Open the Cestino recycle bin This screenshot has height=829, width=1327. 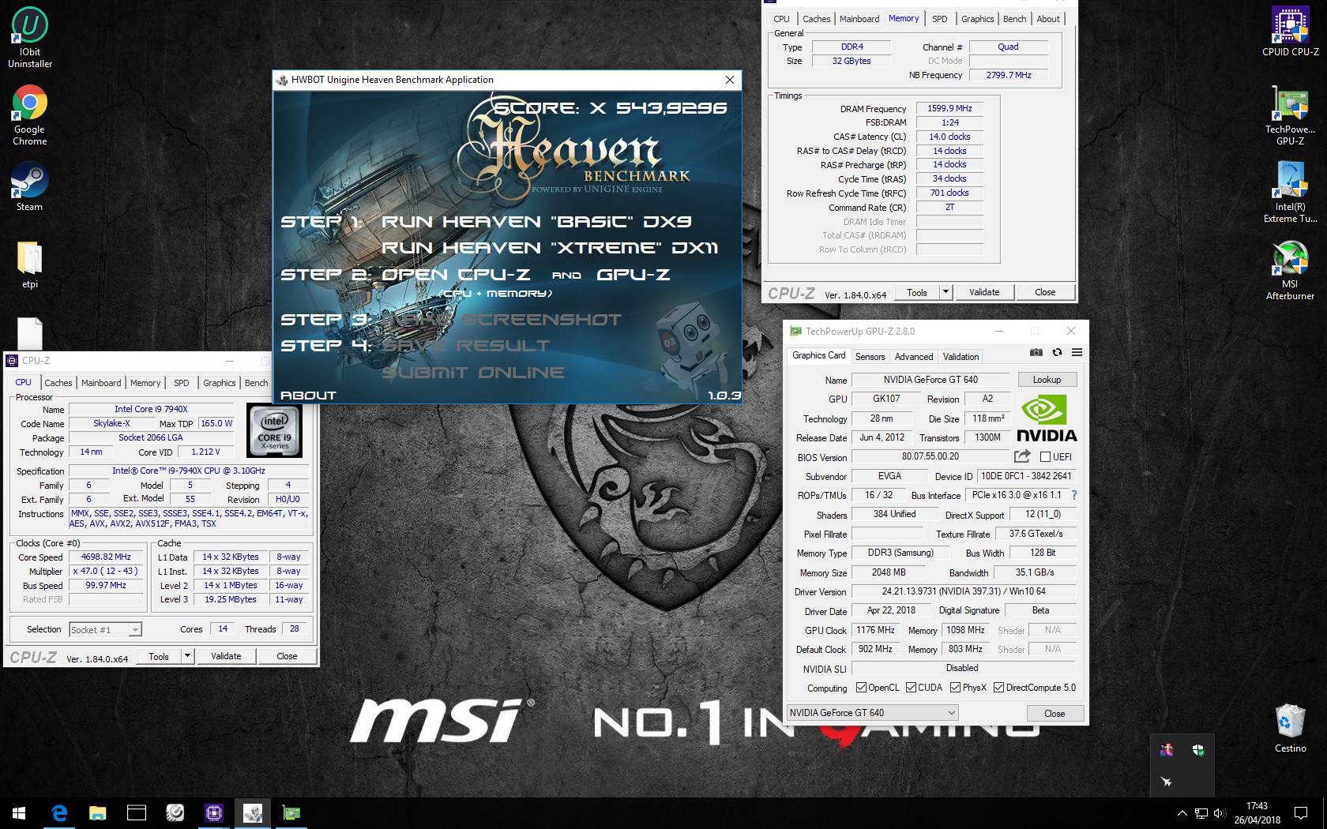click(1290, 727)
